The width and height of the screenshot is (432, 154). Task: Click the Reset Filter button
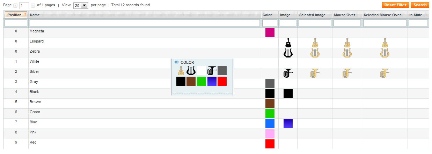[396, 5]
